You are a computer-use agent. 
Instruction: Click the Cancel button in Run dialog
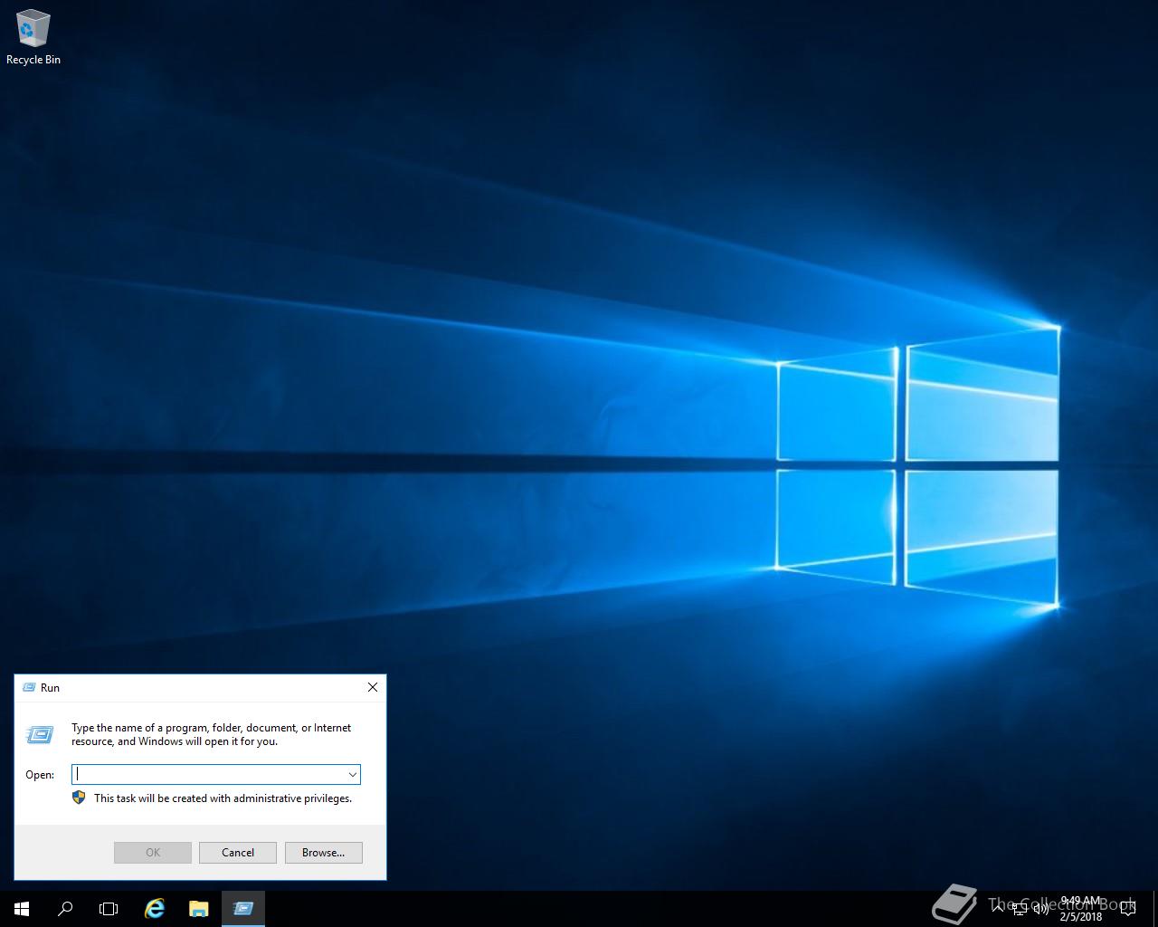click(238, 853)
